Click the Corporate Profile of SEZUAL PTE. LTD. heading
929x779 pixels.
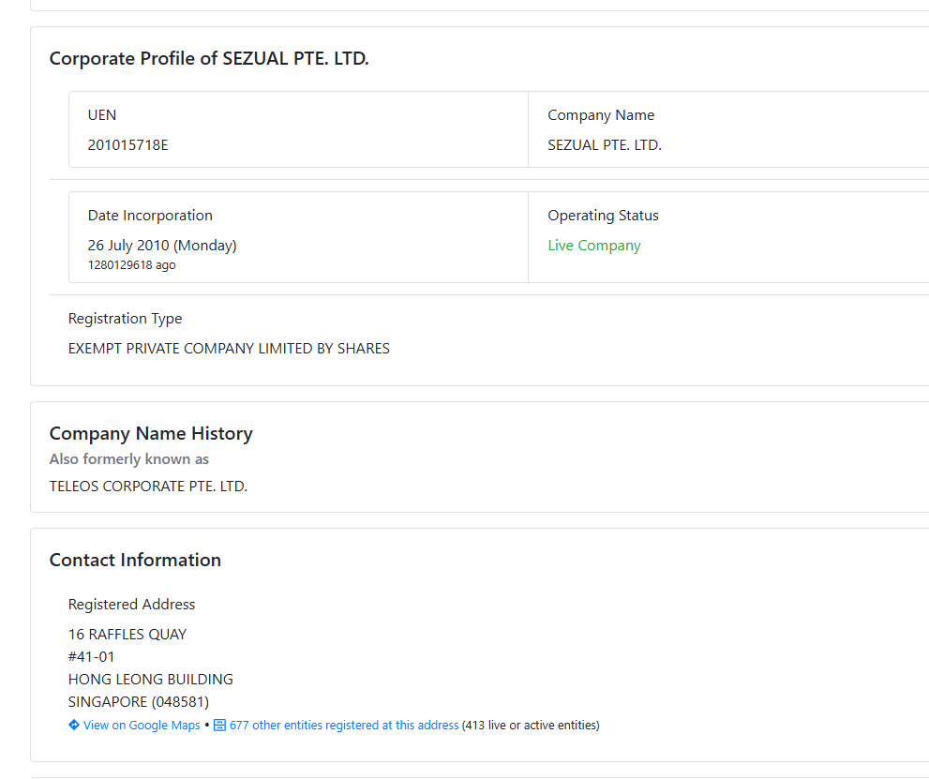pyautogui.click(x=209, y=59)
